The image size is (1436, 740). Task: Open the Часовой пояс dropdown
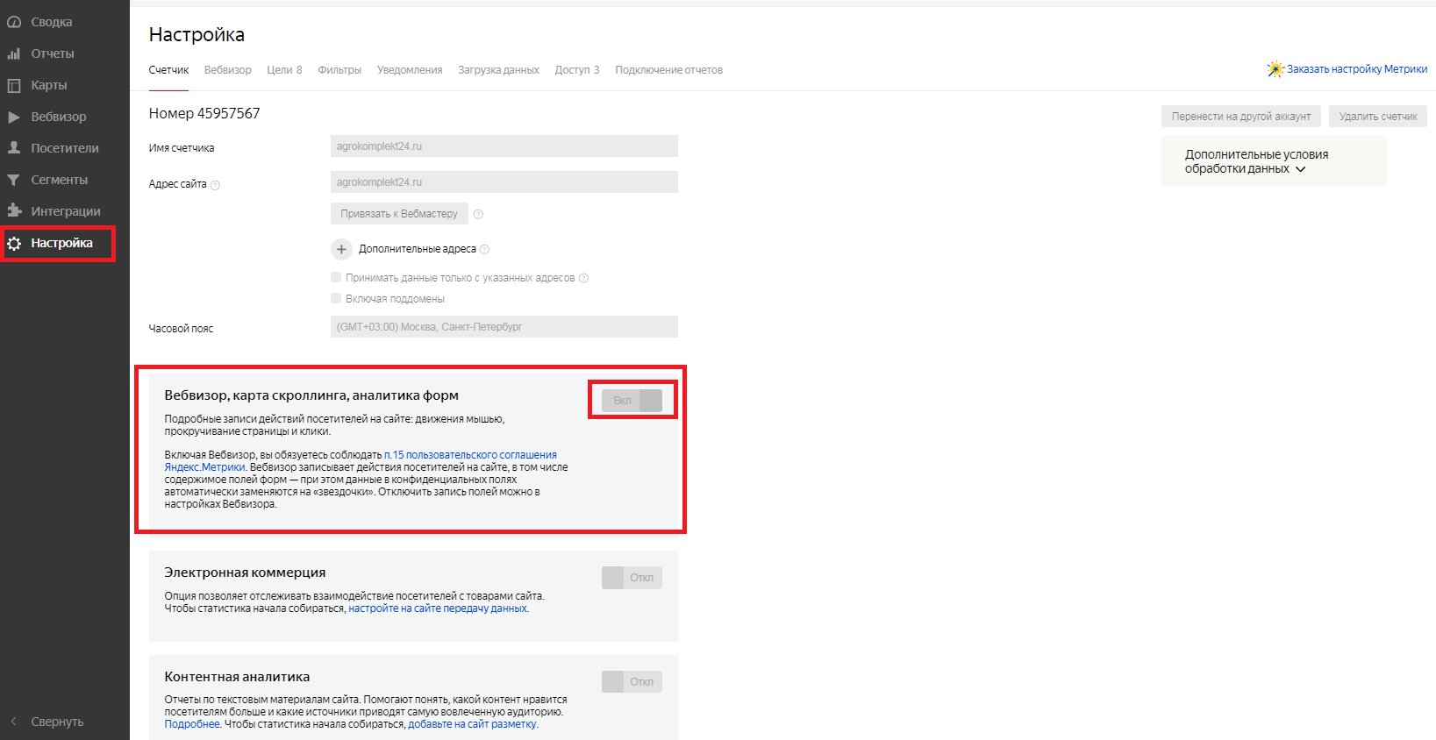504,327
